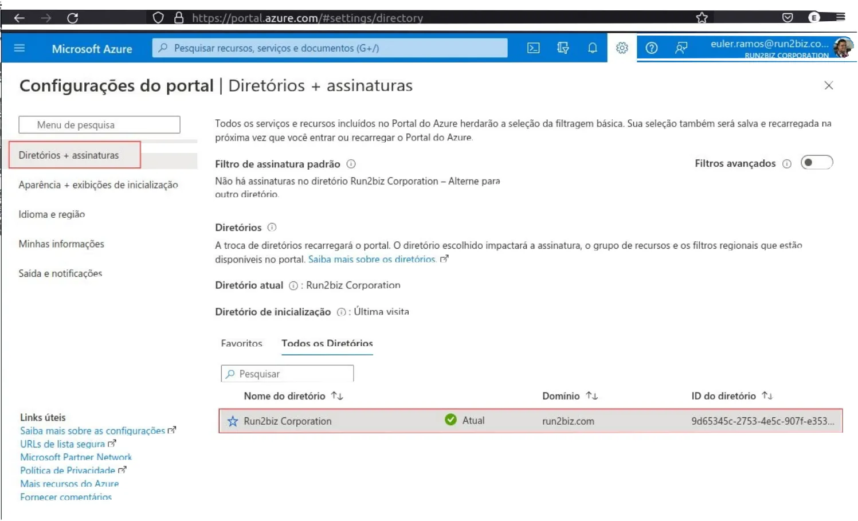Click the user profile avatar picture
This screenshot has height=521, width=858.
tap(843, 48)
